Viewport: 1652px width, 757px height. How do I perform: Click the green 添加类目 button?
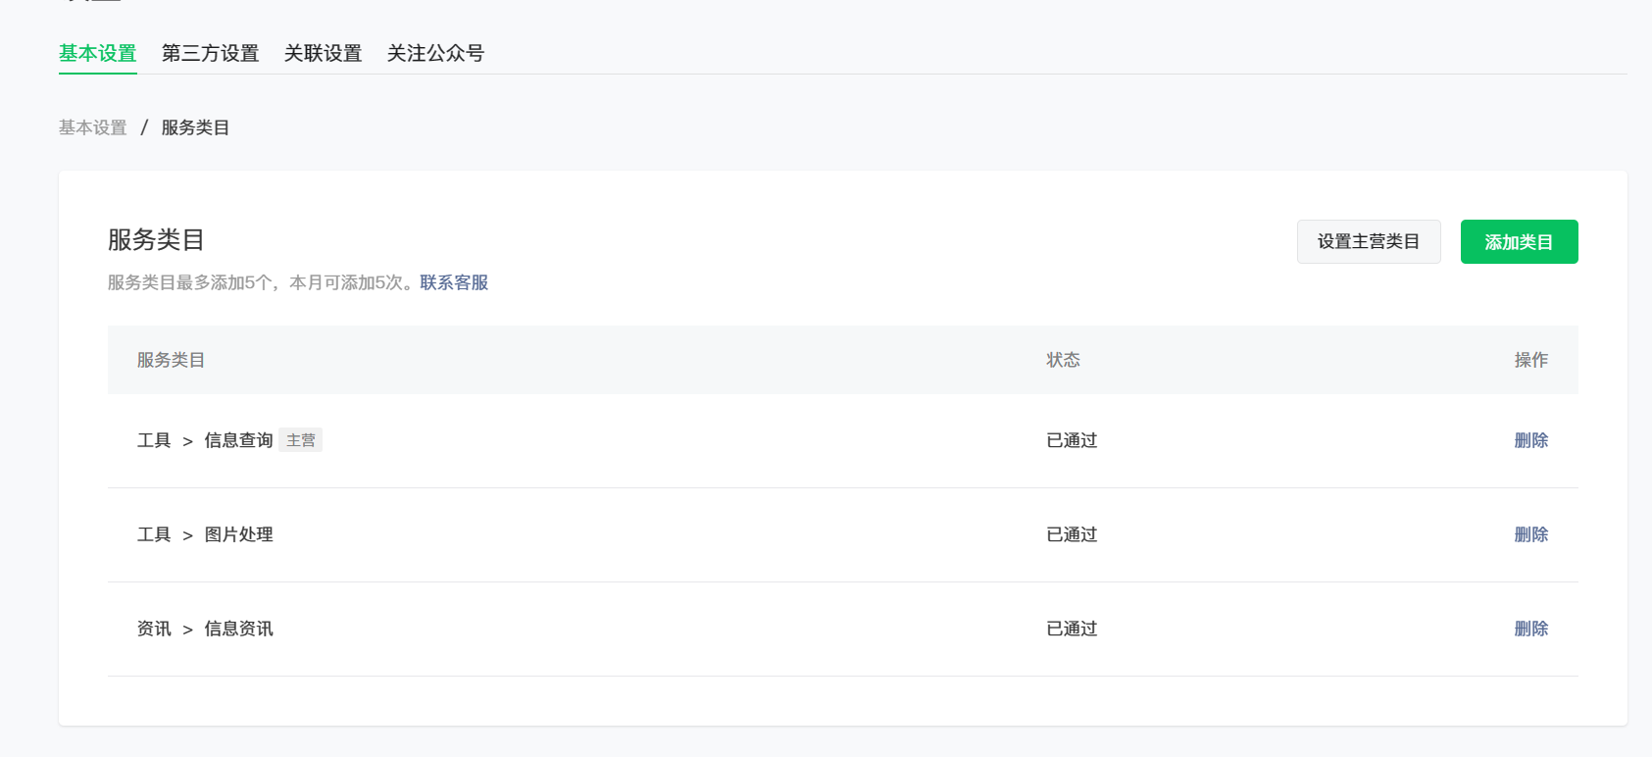coord(1519,242)
